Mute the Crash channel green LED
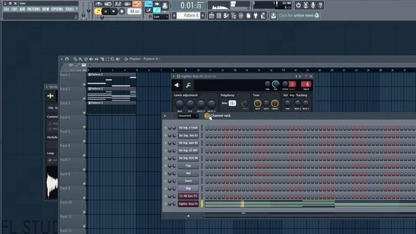 (x=165, y=128)
